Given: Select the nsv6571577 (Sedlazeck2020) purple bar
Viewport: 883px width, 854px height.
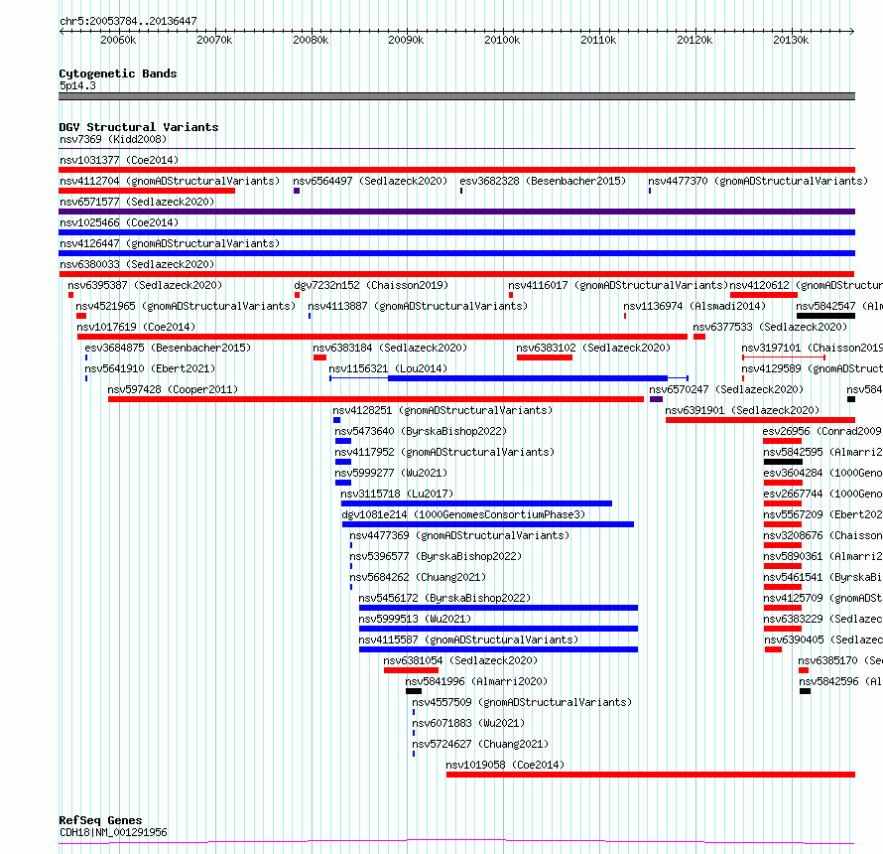Looking at the screenshot, I should [x=456, y=212].
